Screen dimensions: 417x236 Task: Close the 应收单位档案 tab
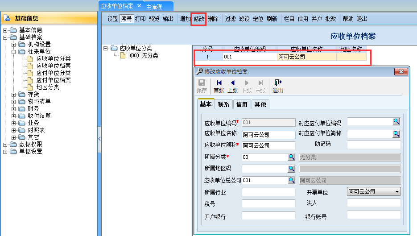(x=139, y=6)
